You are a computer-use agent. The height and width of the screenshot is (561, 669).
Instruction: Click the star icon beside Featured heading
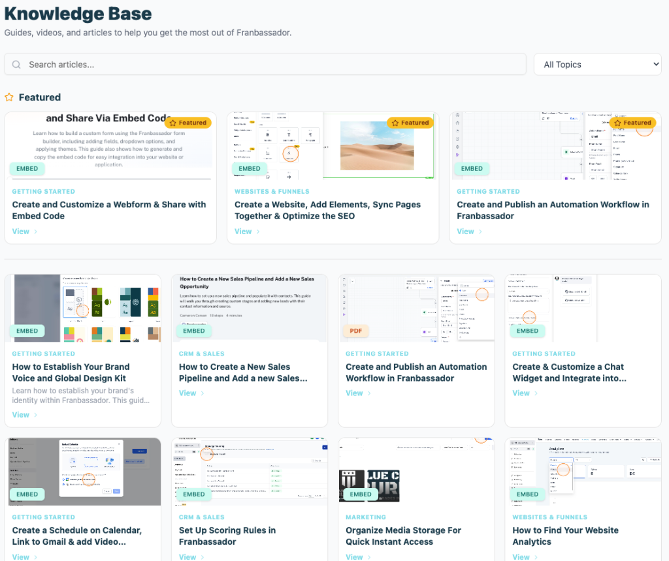pyautogui.click(x=9, y=98)
